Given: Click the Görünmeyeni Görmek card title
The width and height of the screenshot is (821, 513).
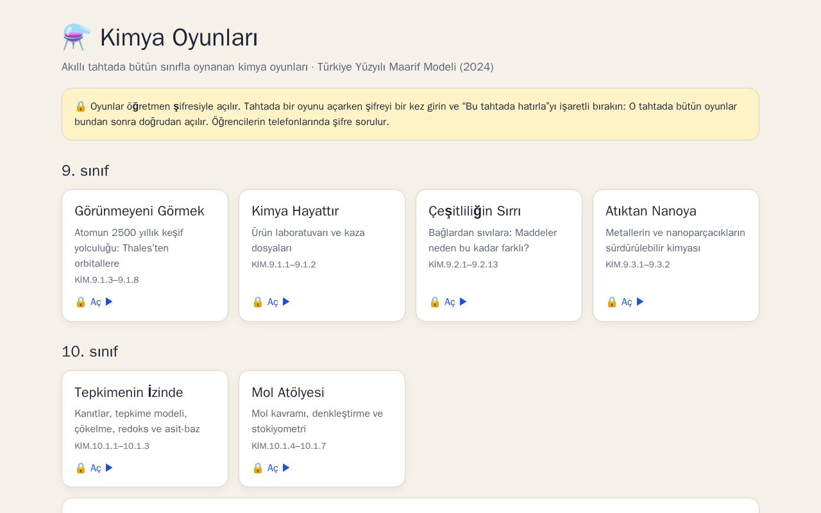Looking at the screenshot, I should [x=139, y=211].
